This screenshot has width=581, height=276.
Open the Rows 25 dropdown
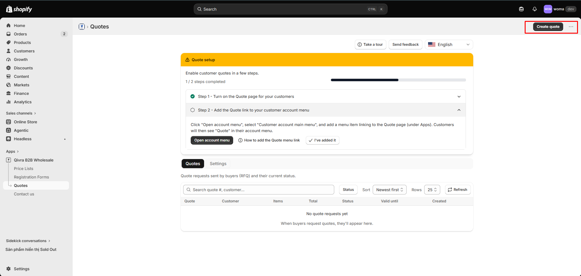(432, 190)
